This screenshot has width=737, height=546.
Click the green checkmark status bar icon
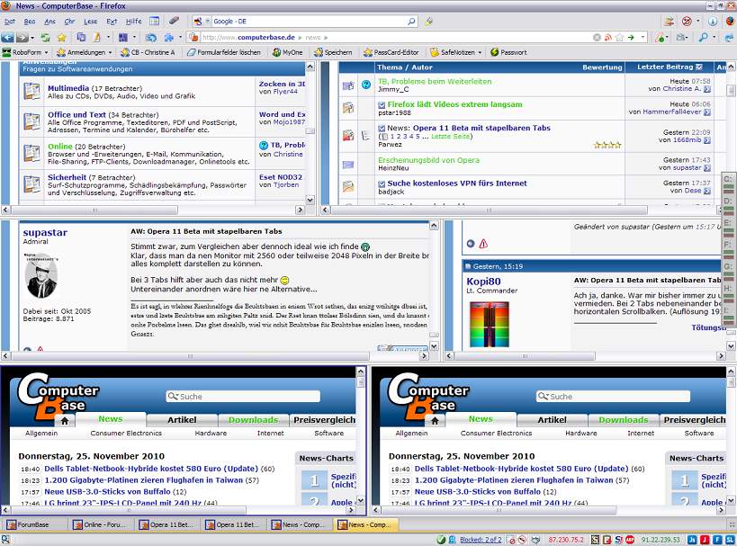click(441, 540)
